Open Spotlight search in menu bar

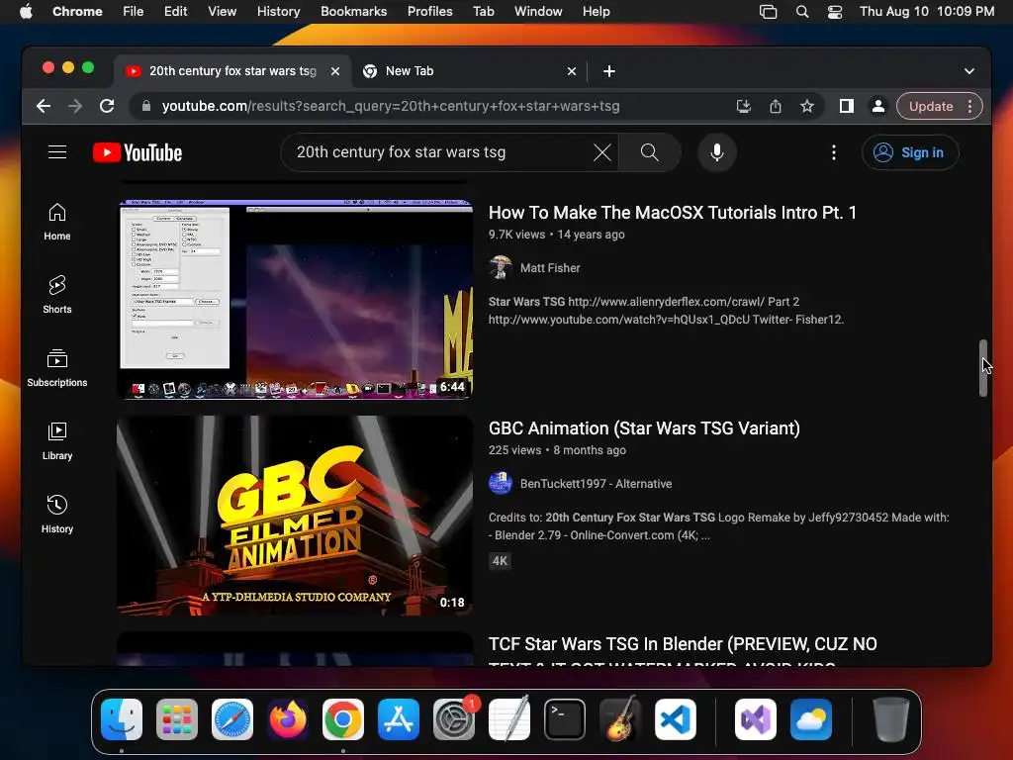tap(801, 11)
